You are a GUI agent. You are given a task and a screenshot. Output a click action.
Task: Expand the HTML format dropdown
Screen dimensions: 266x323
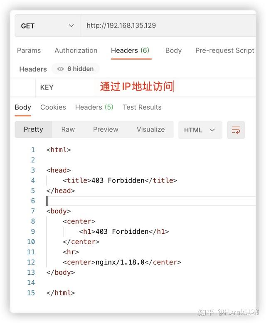(200, 130)
